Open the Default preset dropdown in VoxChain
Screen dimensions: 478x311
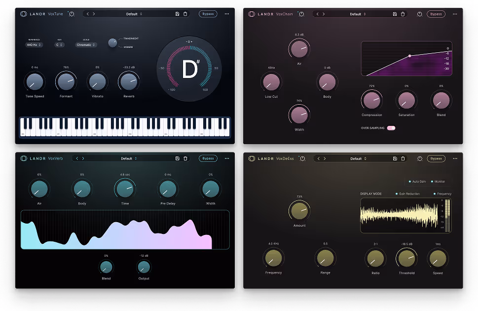[x=358, y=14]
